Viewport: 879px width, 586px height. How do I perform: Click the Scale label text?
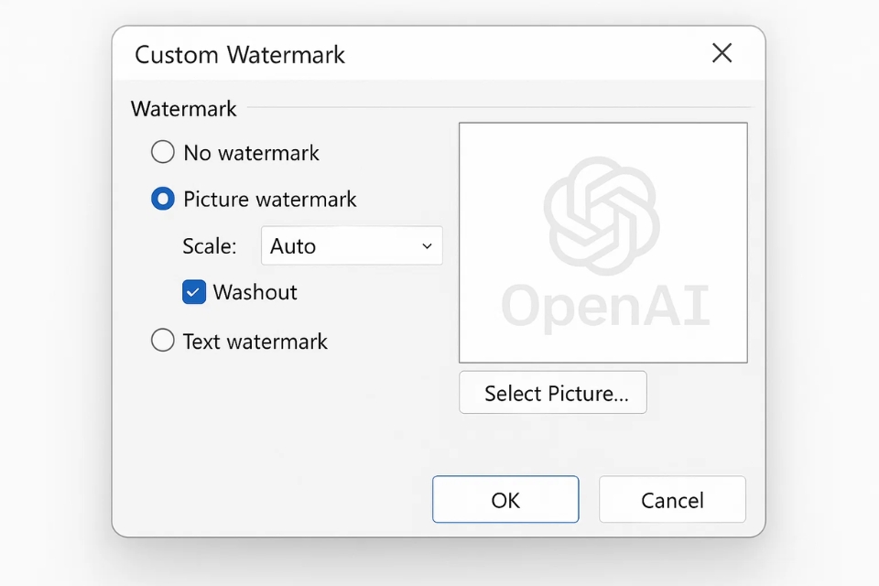click(210, 245)
